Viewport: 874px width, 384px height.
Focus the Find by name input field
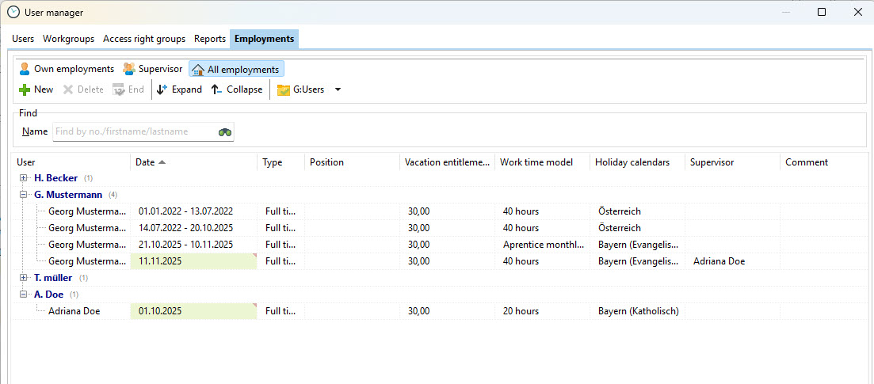click(x=133, y=131)
